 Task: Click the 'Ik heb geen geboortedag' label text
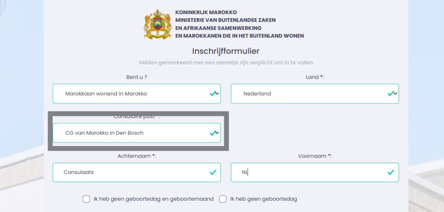(264, 199)
